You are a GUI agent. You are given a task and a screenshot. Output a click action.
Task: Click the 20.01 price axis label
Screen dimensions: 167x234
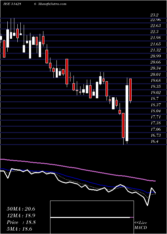pyautogui.click(x=155, y=75)
